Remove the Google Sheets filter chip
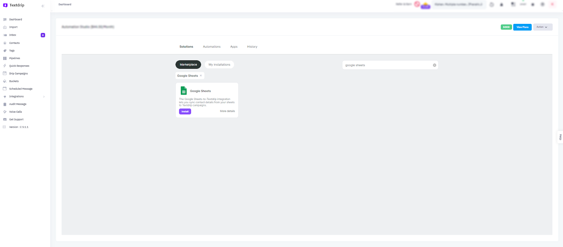Screen dimensions: 563x247 pos(201,75)
